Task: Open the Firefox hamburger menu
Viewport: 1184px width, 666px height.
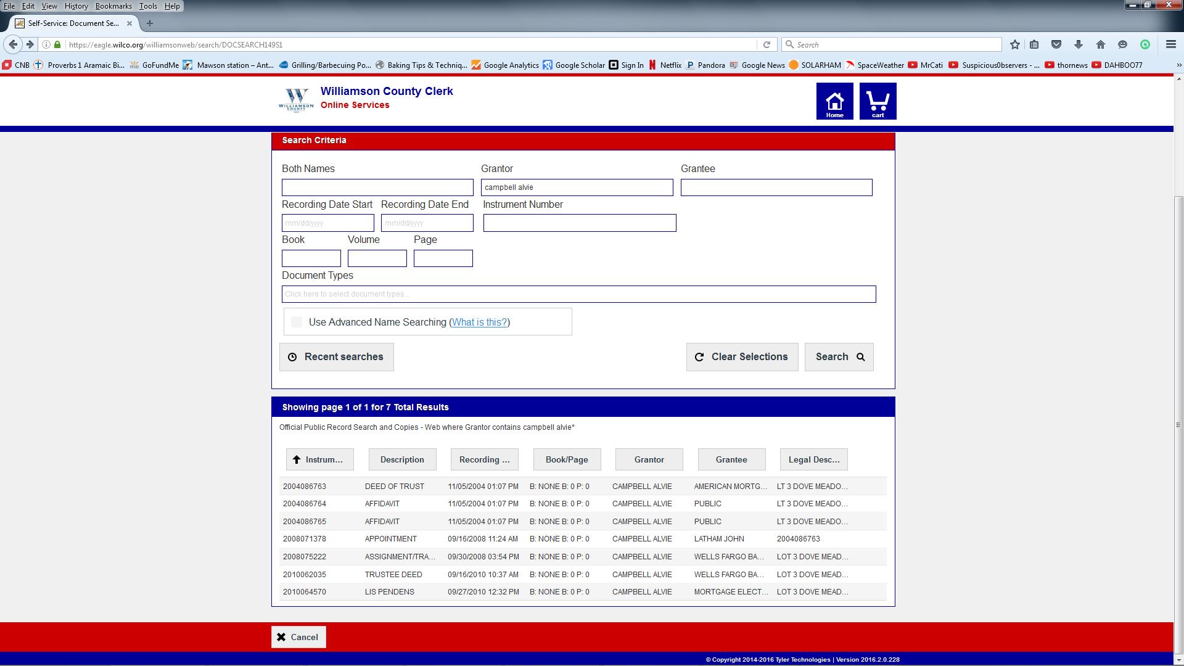Action: coord(1170,44)
